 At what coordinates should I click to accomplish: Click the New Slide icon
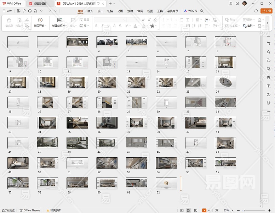59,20
